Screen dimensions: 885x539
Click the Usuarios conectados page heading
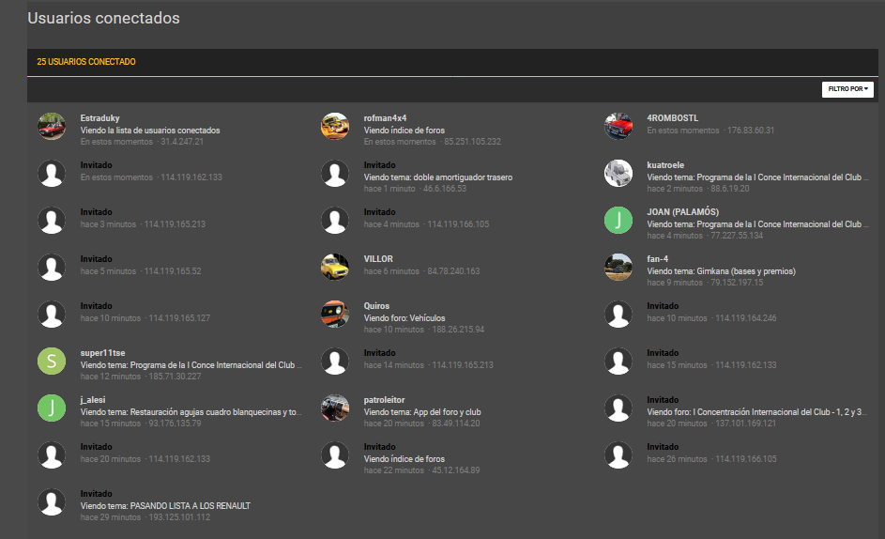pos(104,18)
